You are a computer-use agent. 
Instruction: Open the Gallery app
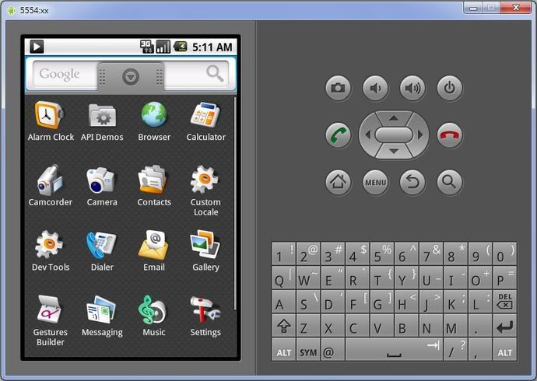coord(205,251)
